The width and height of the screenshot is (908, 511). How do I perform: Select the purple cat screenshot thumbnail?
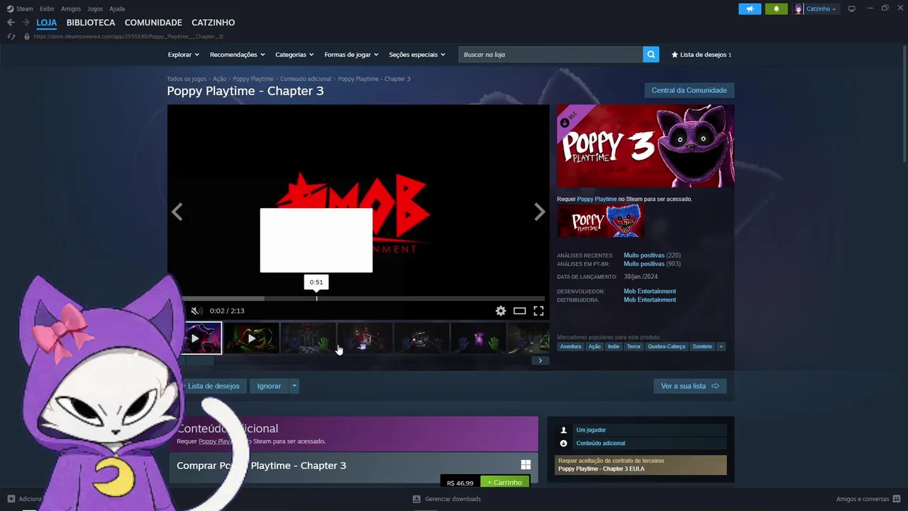[478, 339]
